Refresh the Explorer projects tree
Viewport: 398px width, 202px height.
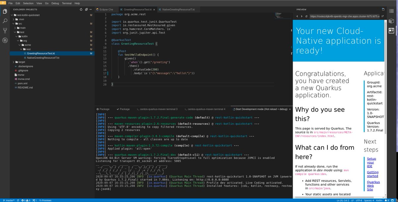[x=81, y=10]
